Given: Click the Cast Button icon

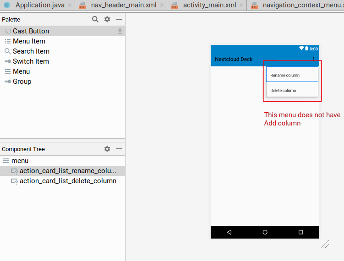Looking at the screenshot, I should click(8, 31).
